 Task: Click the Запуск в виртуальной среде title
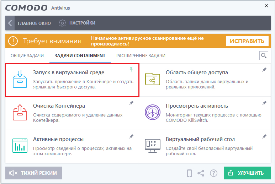click(69, 72)
